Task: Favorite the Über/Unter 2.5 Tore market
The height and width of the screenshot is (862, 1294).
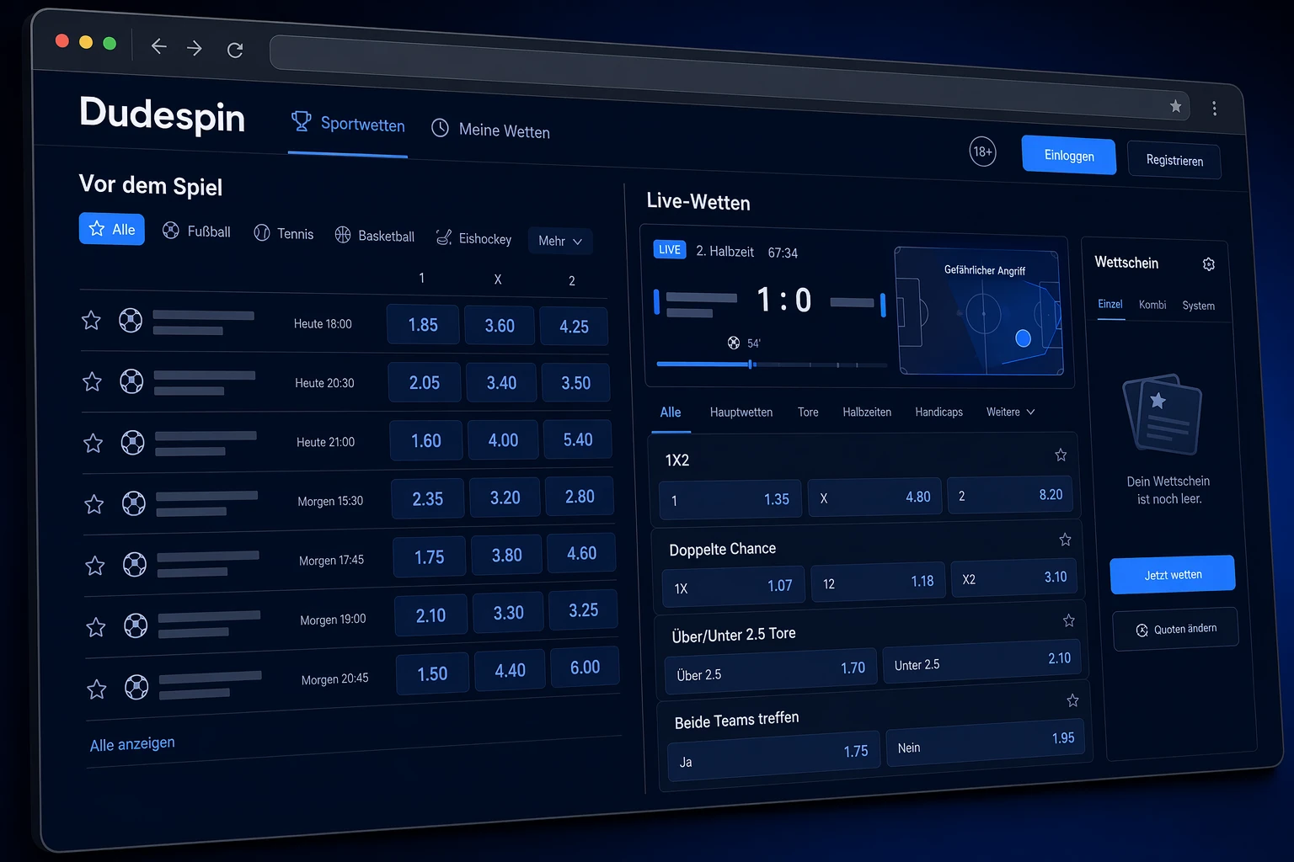Action: point(1068,621)
